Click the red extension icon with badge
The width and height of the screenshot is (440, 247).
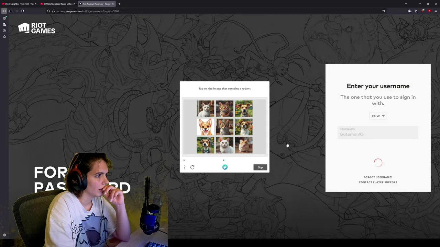[x=423, y=11]
